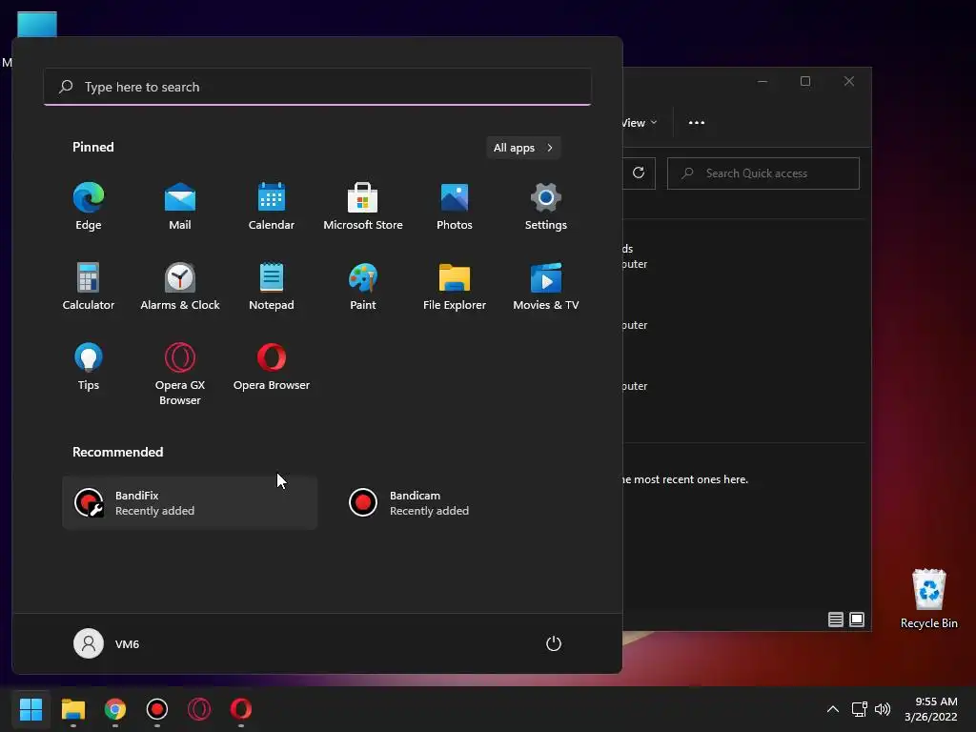Refresh the File Explorer window
Viewport: 976px width, 732px height.
639,173
